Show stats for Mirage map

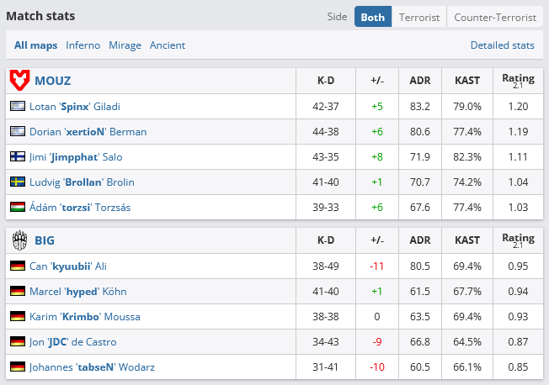(125, 45)
